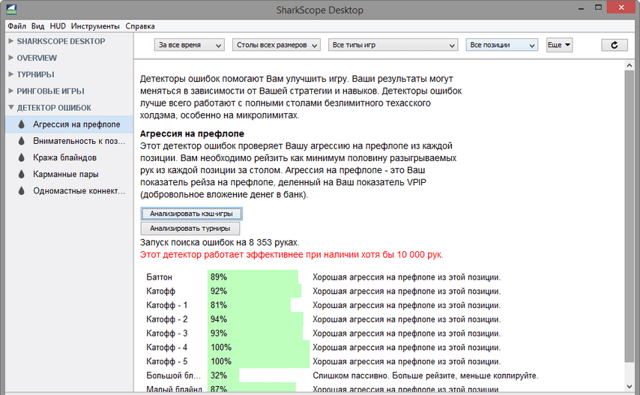Open the Еще dropdown button
The width and height of the screenshot is (640, 395).
[x=560, y=45]
